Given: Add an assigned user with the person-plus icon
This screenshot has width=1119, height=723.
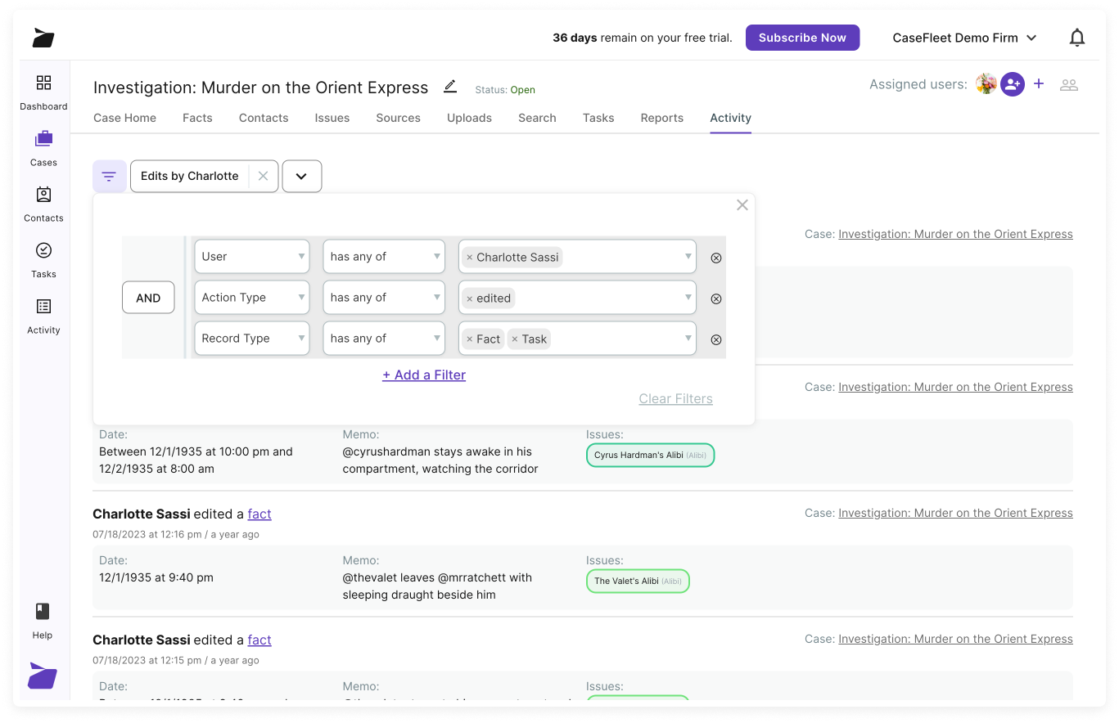Looking at the screenshot, I should tap(1013, 84).
